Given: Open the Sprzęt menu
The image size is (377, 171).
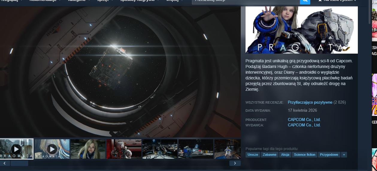Looking at the screenshot, I should [x=104, y=1].
